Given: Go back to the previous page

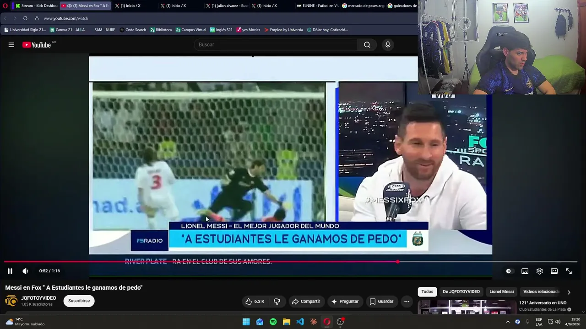Looking at the screenshot, I should pos(5,18).
